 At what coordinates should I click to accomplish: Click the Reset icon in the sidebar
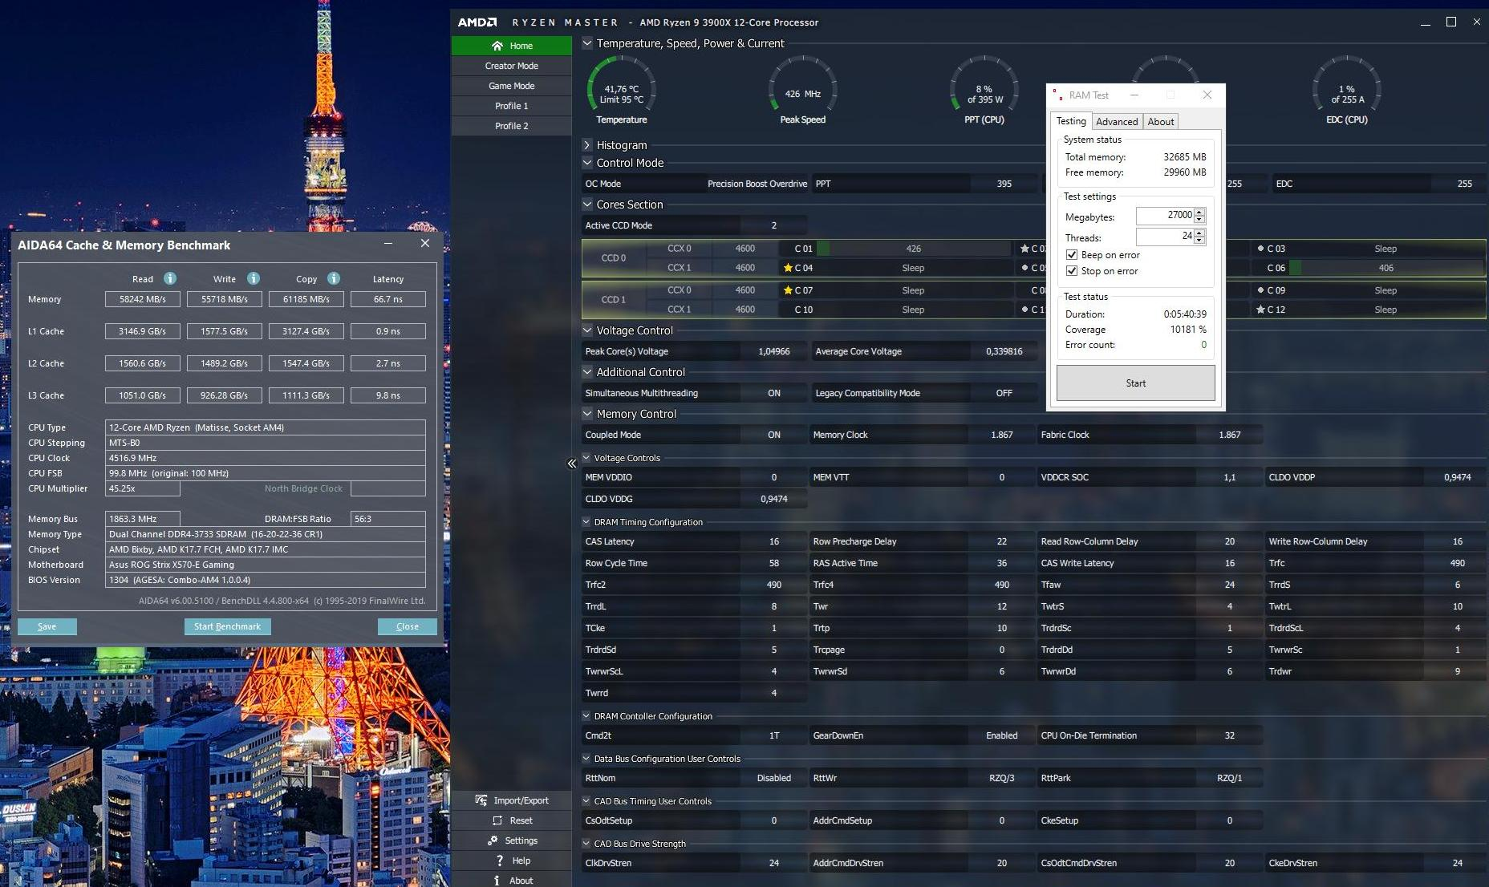coord(497,820)
